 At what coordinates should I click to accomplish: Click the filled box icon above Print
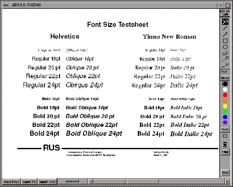click(225, 144)
